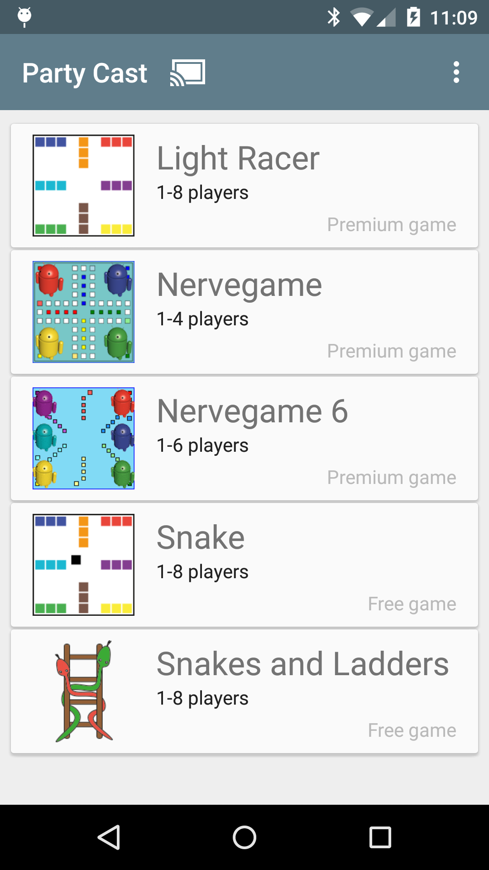Open the three-dot overflow menu

[x=456, y=72]
